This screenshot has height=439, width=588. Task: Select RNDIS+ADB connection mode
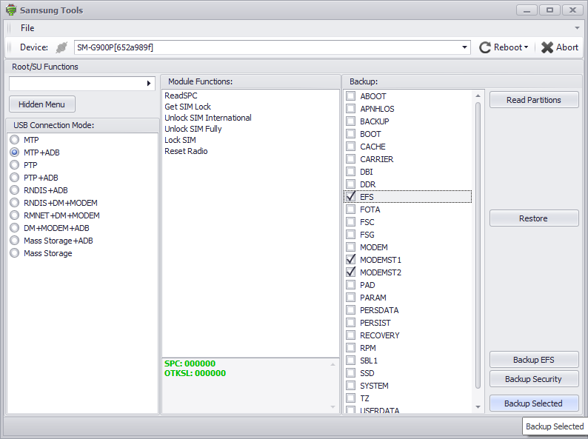tap(15, 190)
